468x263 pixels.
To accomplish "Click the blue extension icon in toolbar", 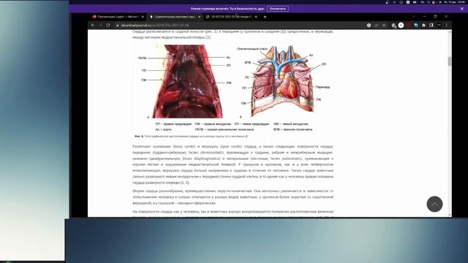I will 416,26.
